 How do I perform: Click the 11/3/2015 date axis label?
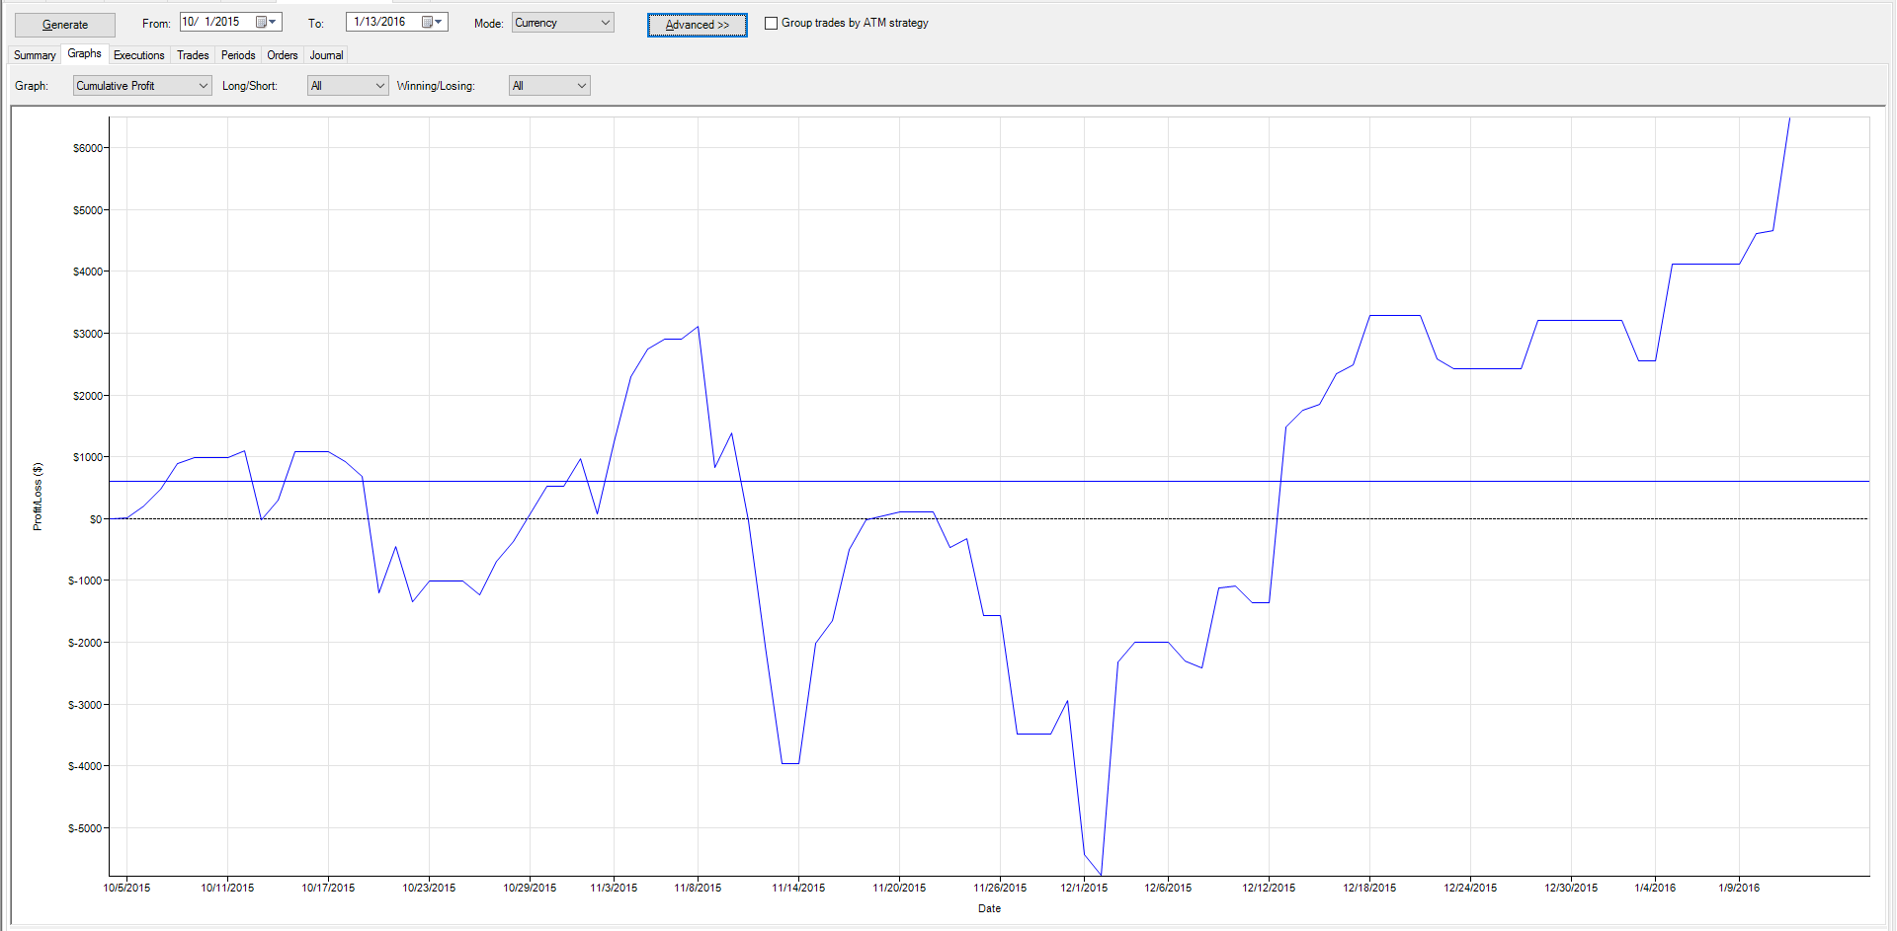tap(615, 888)
